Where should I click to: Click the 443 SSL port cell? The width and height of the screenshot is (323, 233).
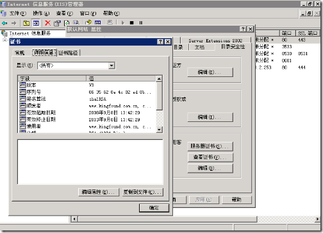302,40
